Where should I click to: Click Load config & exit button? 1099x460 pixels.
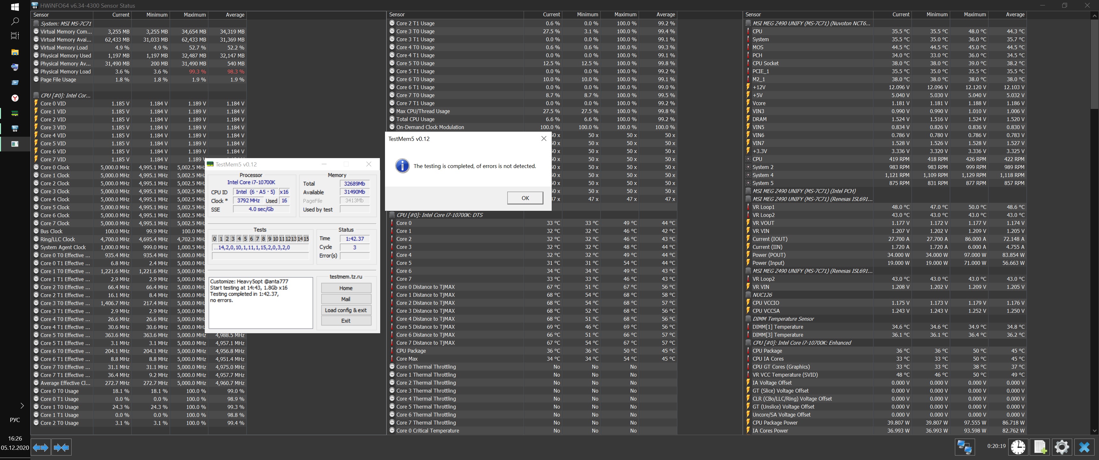pos(346,310)
